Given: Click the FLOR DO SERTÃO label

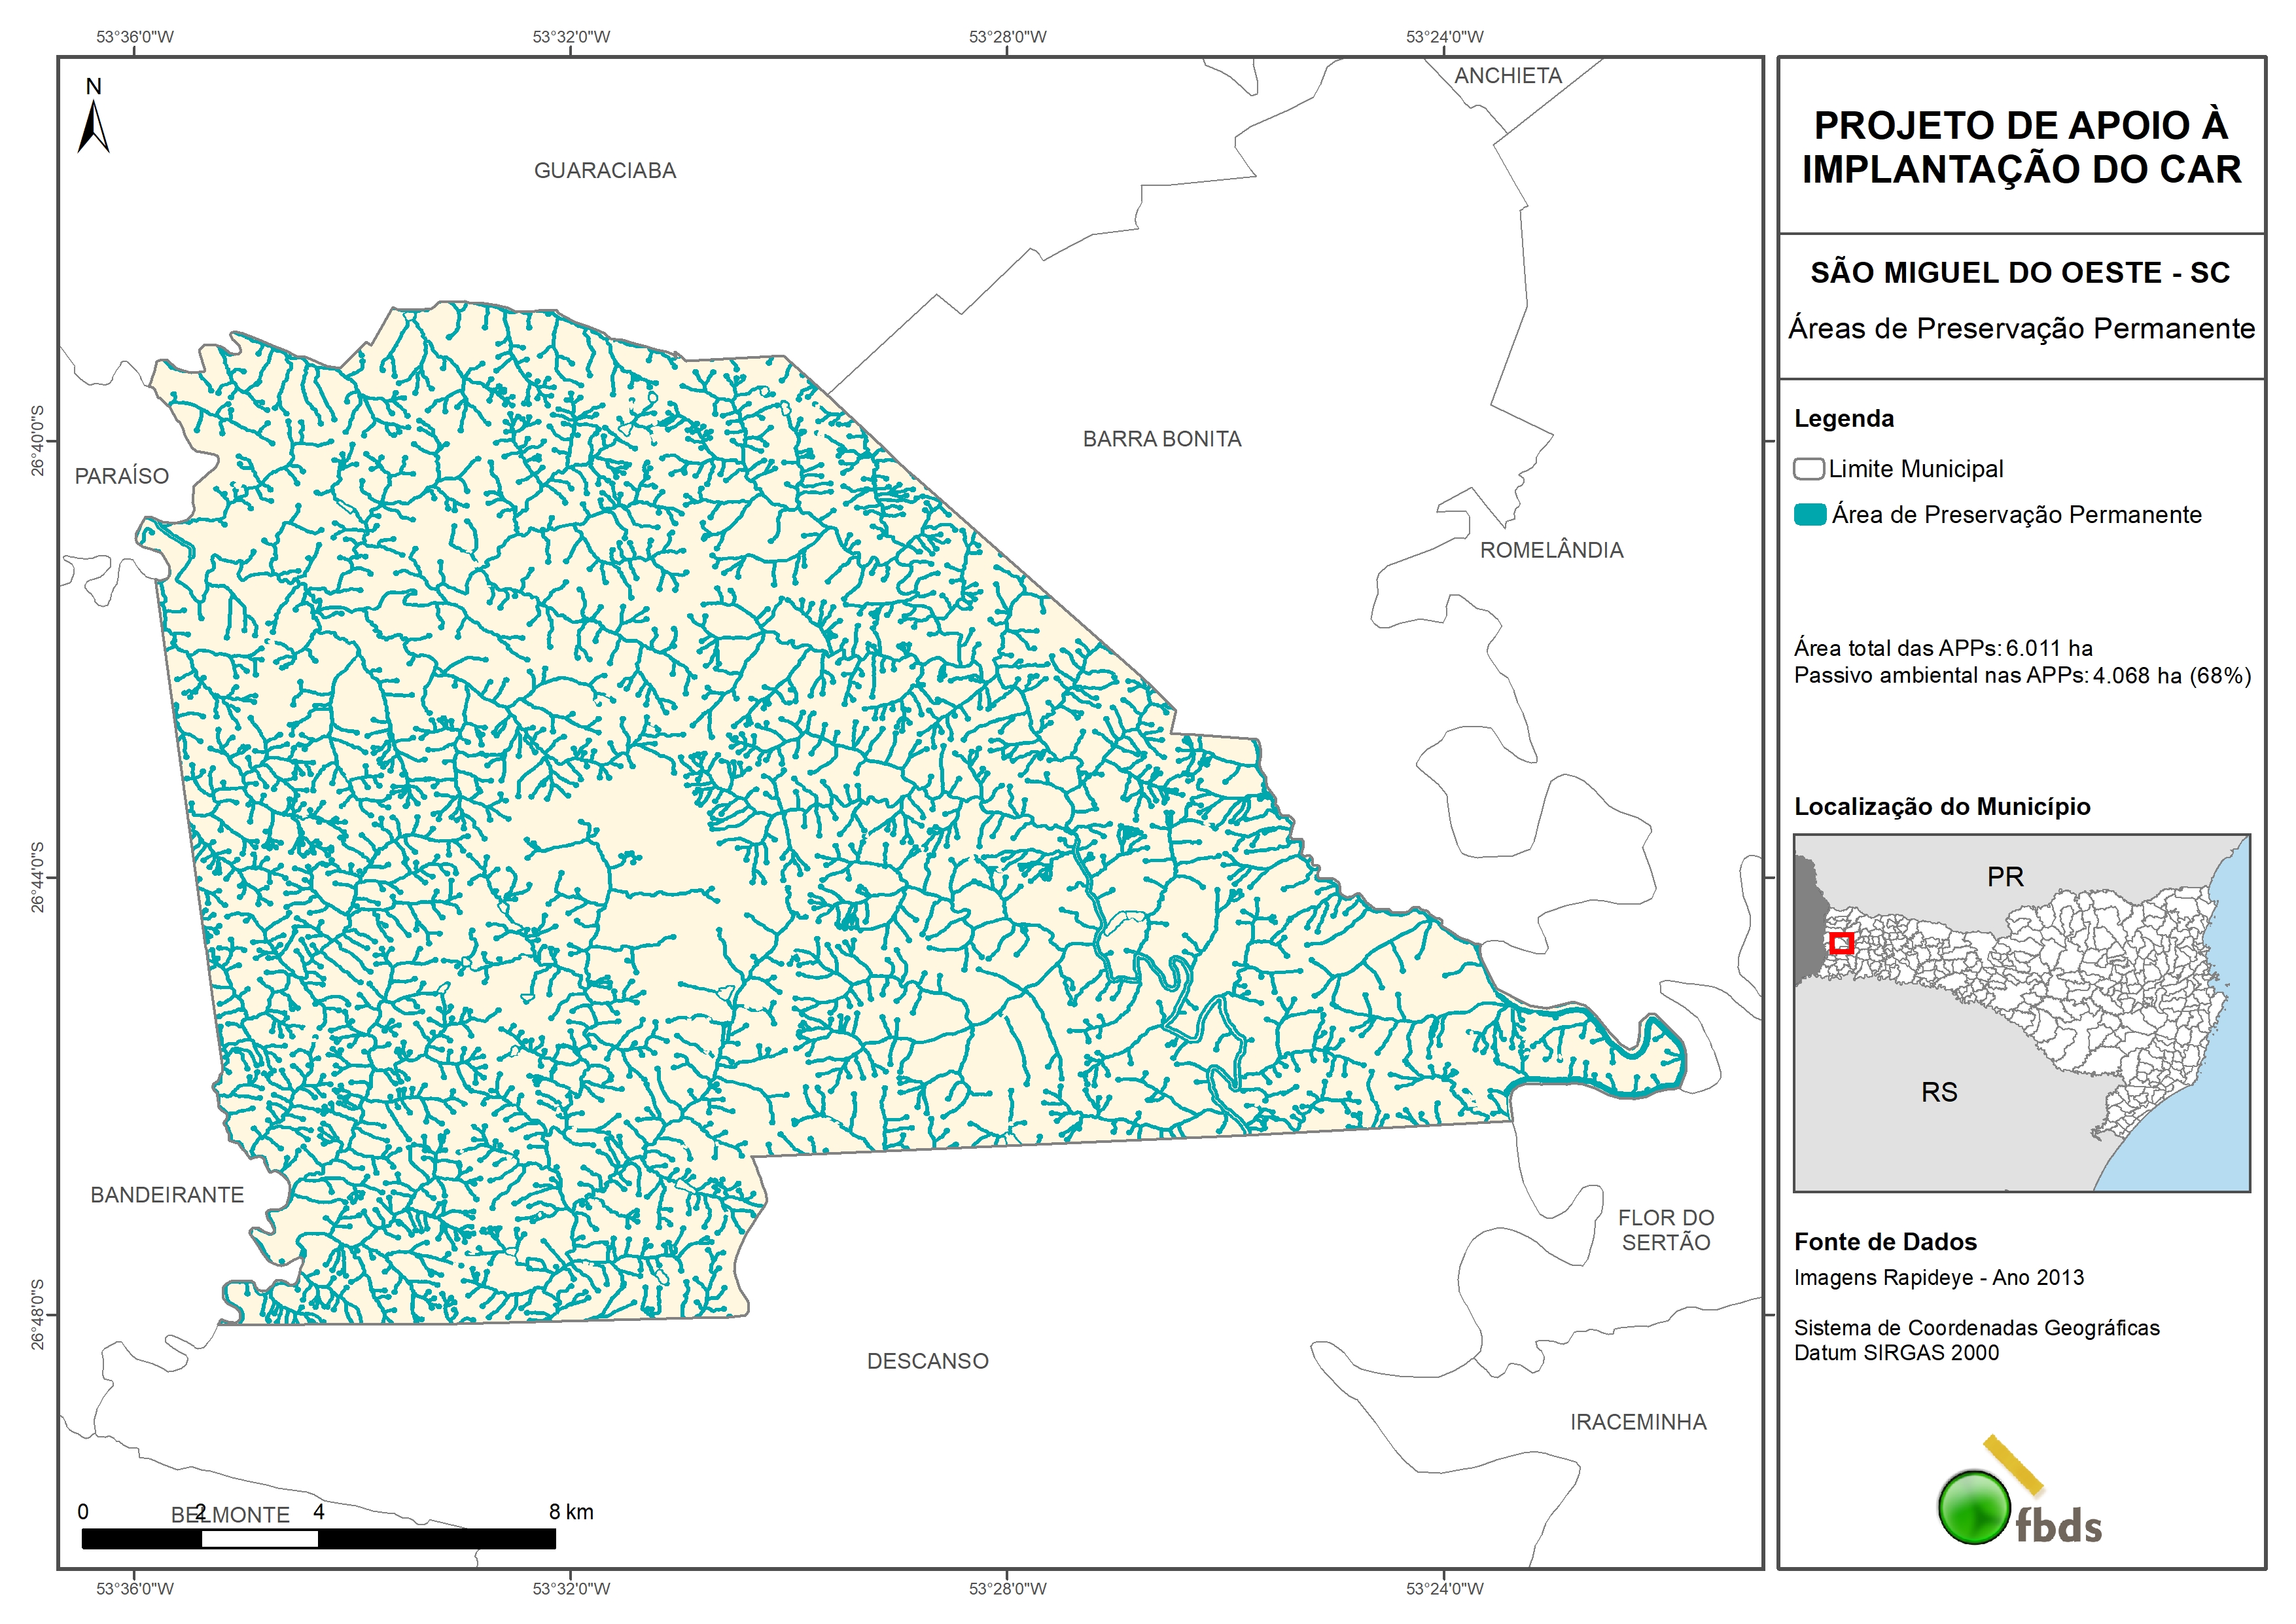Looking at the screenshot, I should click(x=1665, y=1230).
